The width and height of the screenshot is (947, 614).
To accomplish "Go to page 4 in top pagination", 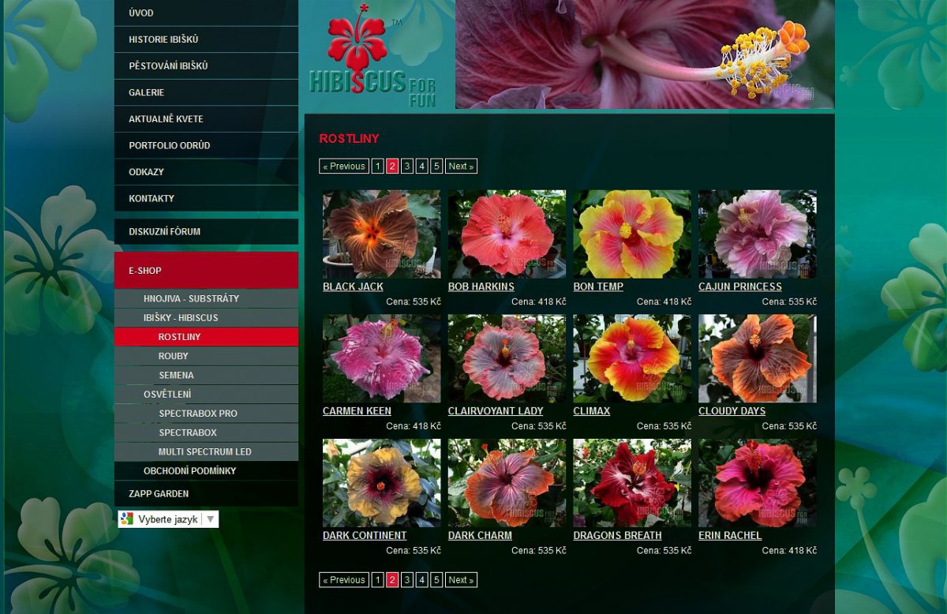I will click(x=422, y=167).
